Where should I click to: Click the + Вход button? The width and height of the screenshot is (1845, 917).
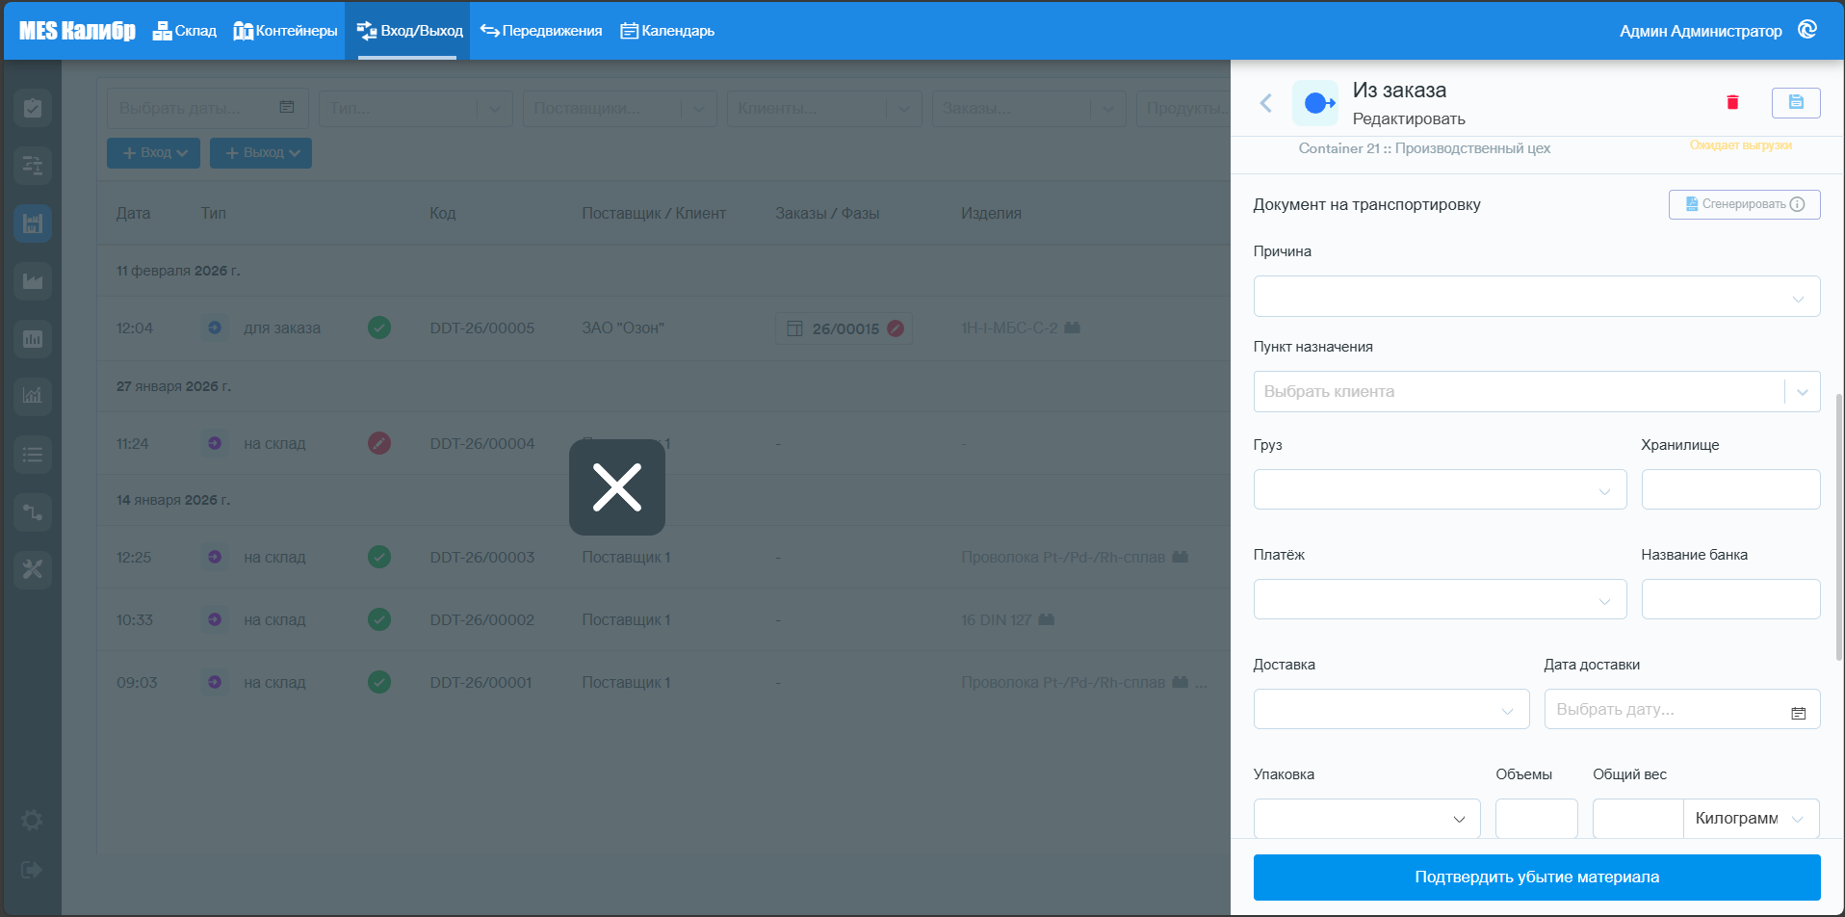pos(153,153)
